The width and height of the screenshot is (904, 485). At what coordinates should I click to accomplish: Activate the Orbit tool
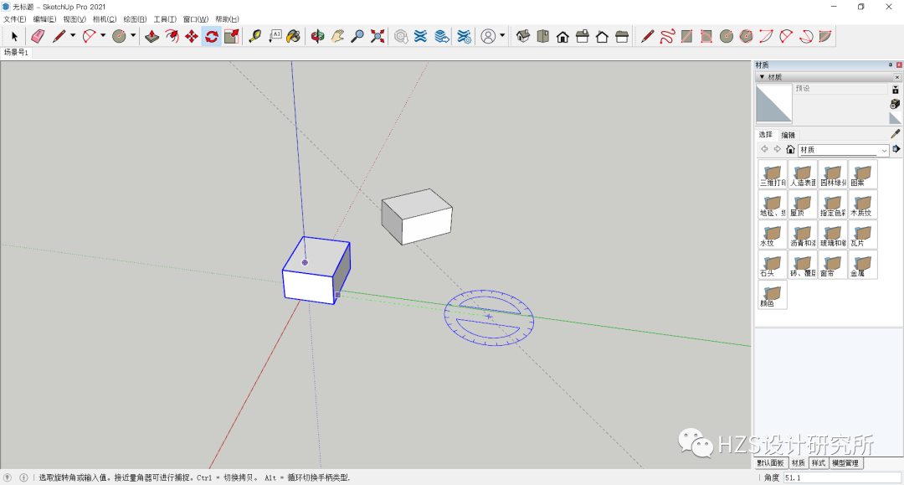(318, 36)
